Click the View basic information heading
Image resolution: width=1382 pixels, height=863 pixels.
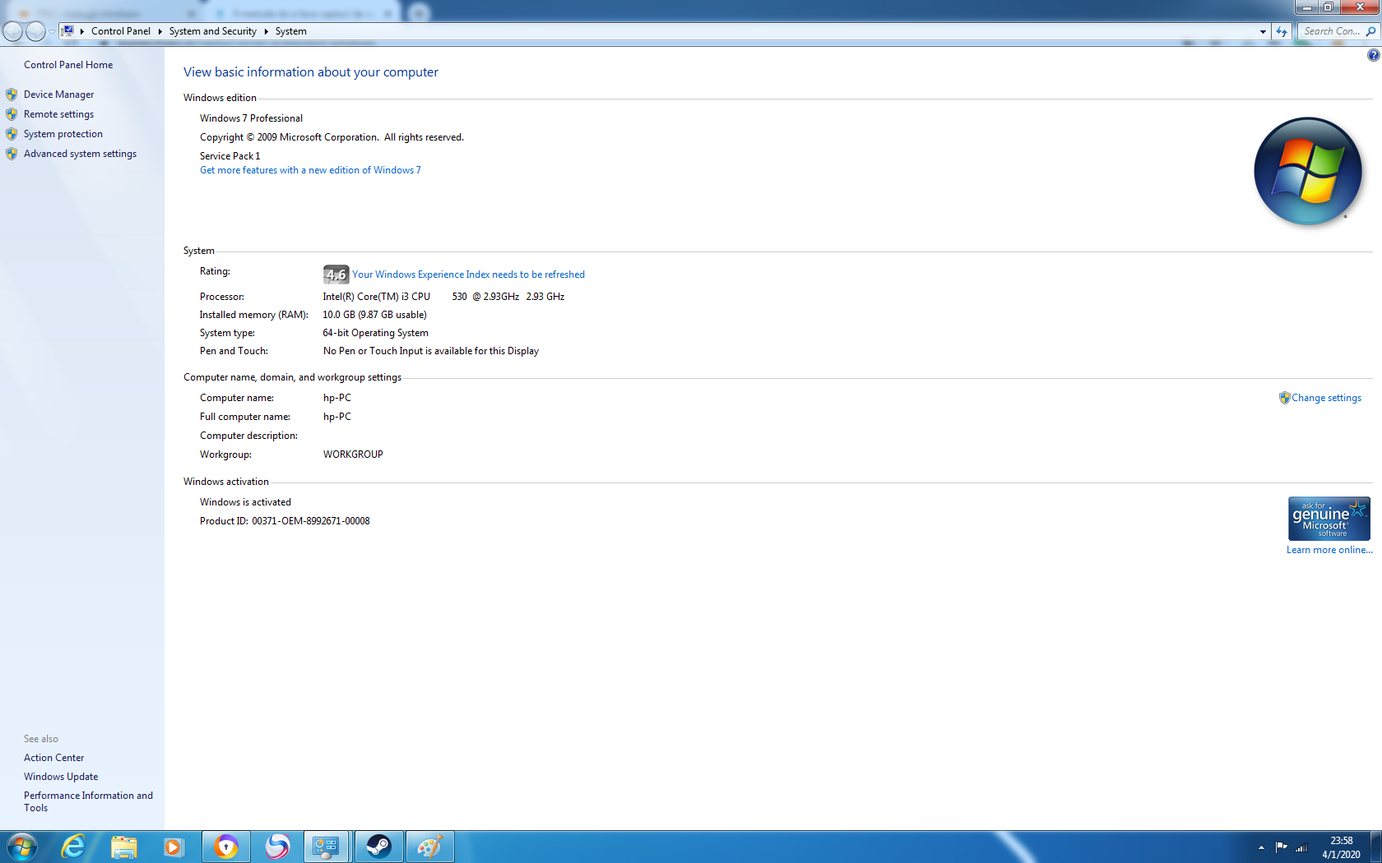(311, 72)
